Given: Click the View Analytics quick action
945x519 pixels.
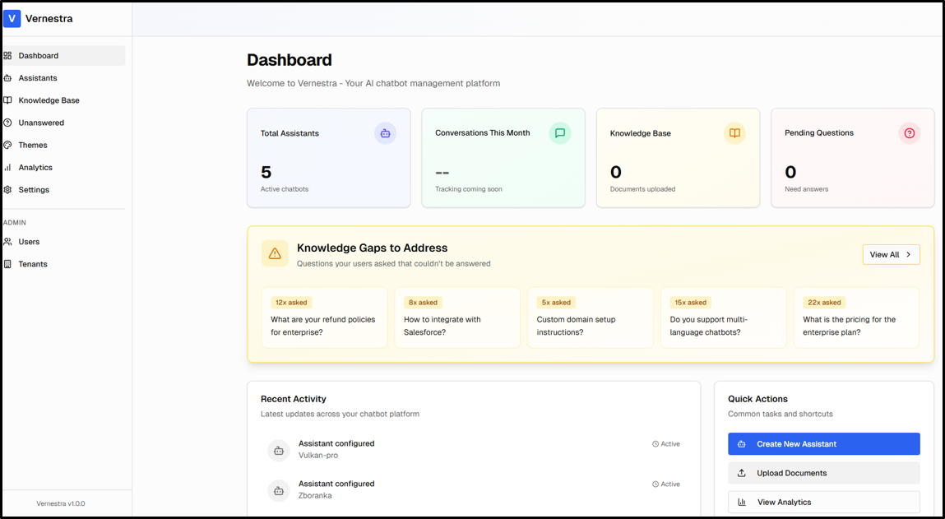Looking at the screenshot, I should [x=823, y=502].
